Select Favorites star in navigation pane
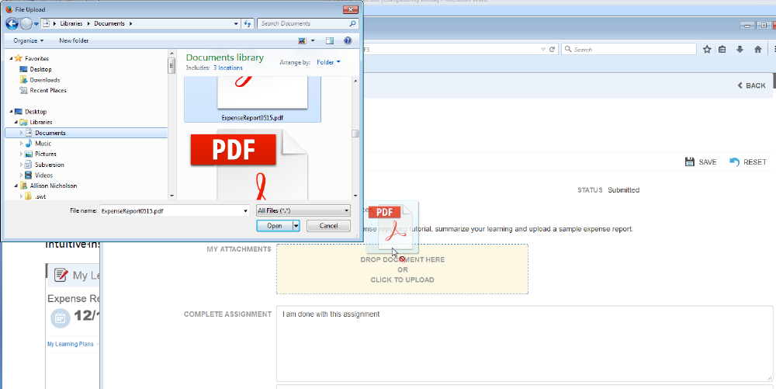The width and height of the screenshot is (776, 389). pyautogui.click(x=19, y=58)
